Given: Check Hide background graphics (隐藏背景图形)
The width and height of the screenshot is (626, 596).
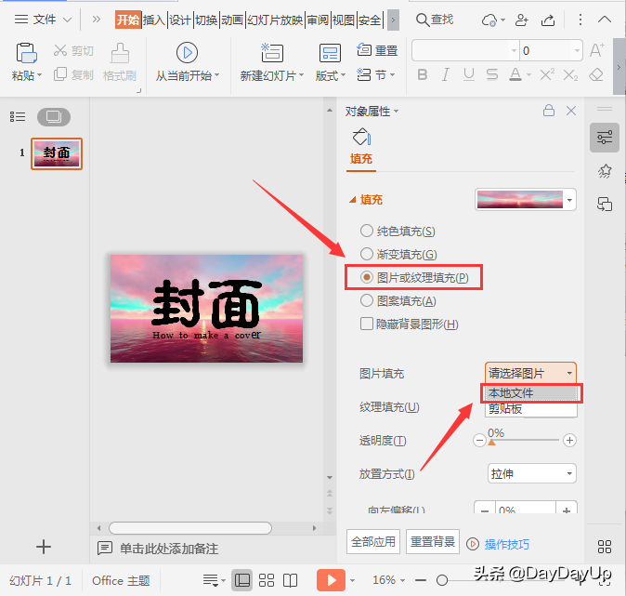Looking at the screenshot, I should tap(409, 324).
